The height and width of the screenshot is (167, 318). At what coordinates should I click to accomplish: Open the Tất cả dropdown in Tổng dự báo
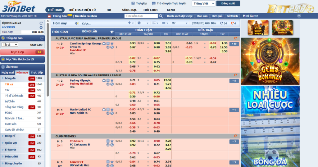click(x=10, y=45)
